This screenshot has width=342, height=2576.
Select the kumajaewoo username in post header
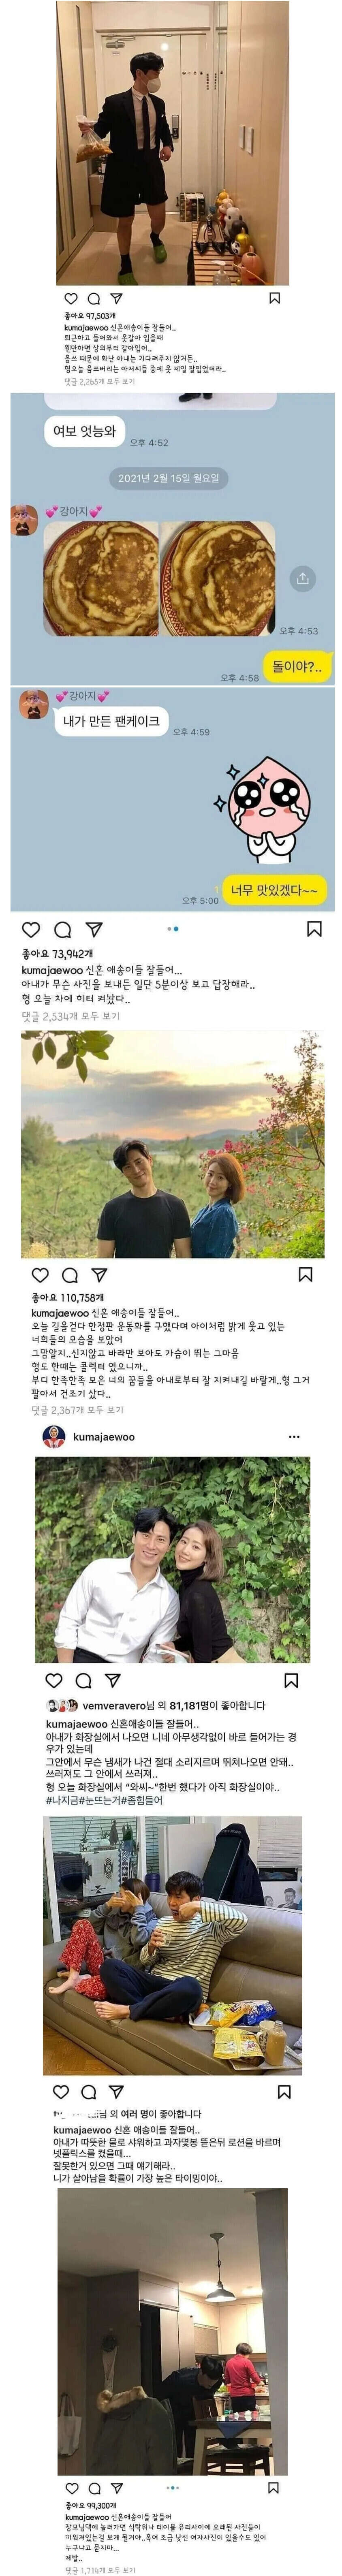point(104,1437)
